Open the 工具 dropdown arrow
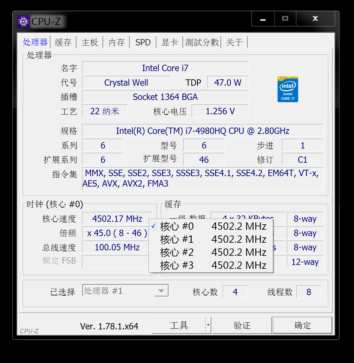The width and height of the screenshot is (354, 363). tap(208, 325)
